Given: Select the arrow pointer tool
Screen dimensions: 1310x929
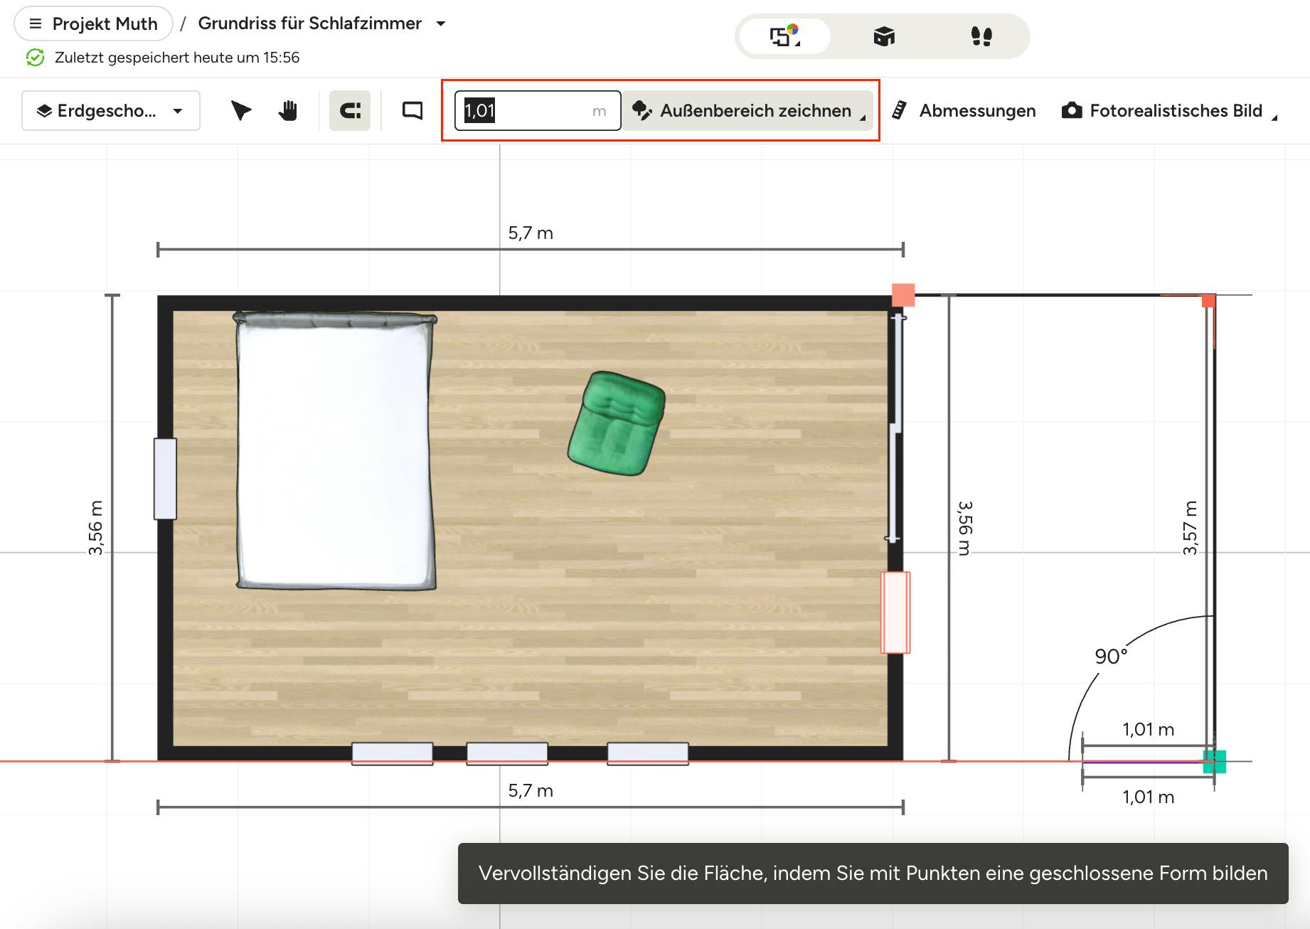Looking at the screenshot, I should (x=240, y=110).
